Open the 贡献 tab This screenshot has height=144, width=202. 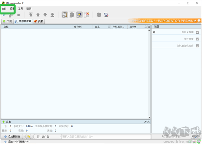(39, 21)
